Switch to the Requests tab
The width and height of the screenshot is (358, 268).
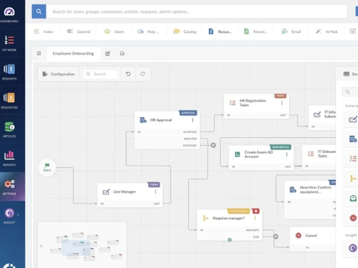tap(220, 31)
